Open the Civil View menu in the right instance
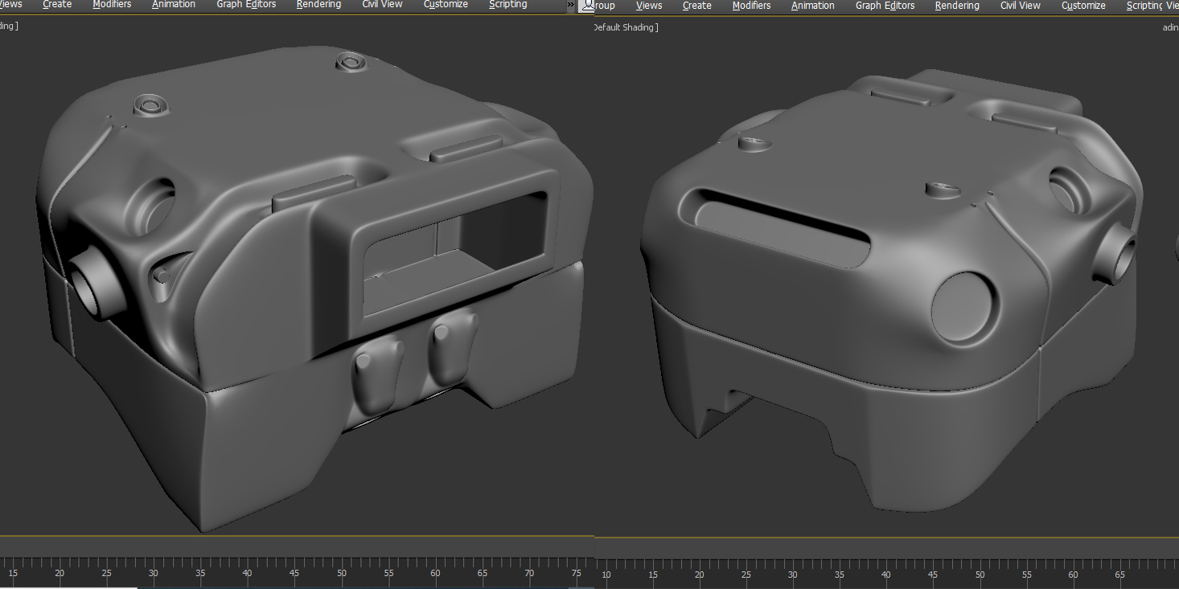This screenshot has height=589, width=1179. pos(1020,6)
